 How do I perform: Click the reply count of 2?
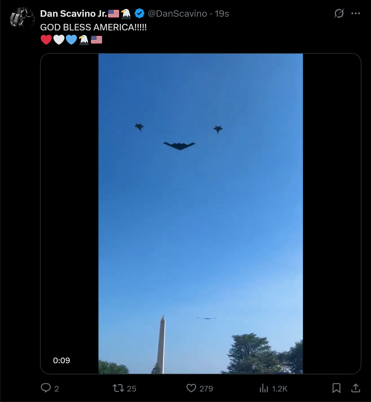point(56,389)
